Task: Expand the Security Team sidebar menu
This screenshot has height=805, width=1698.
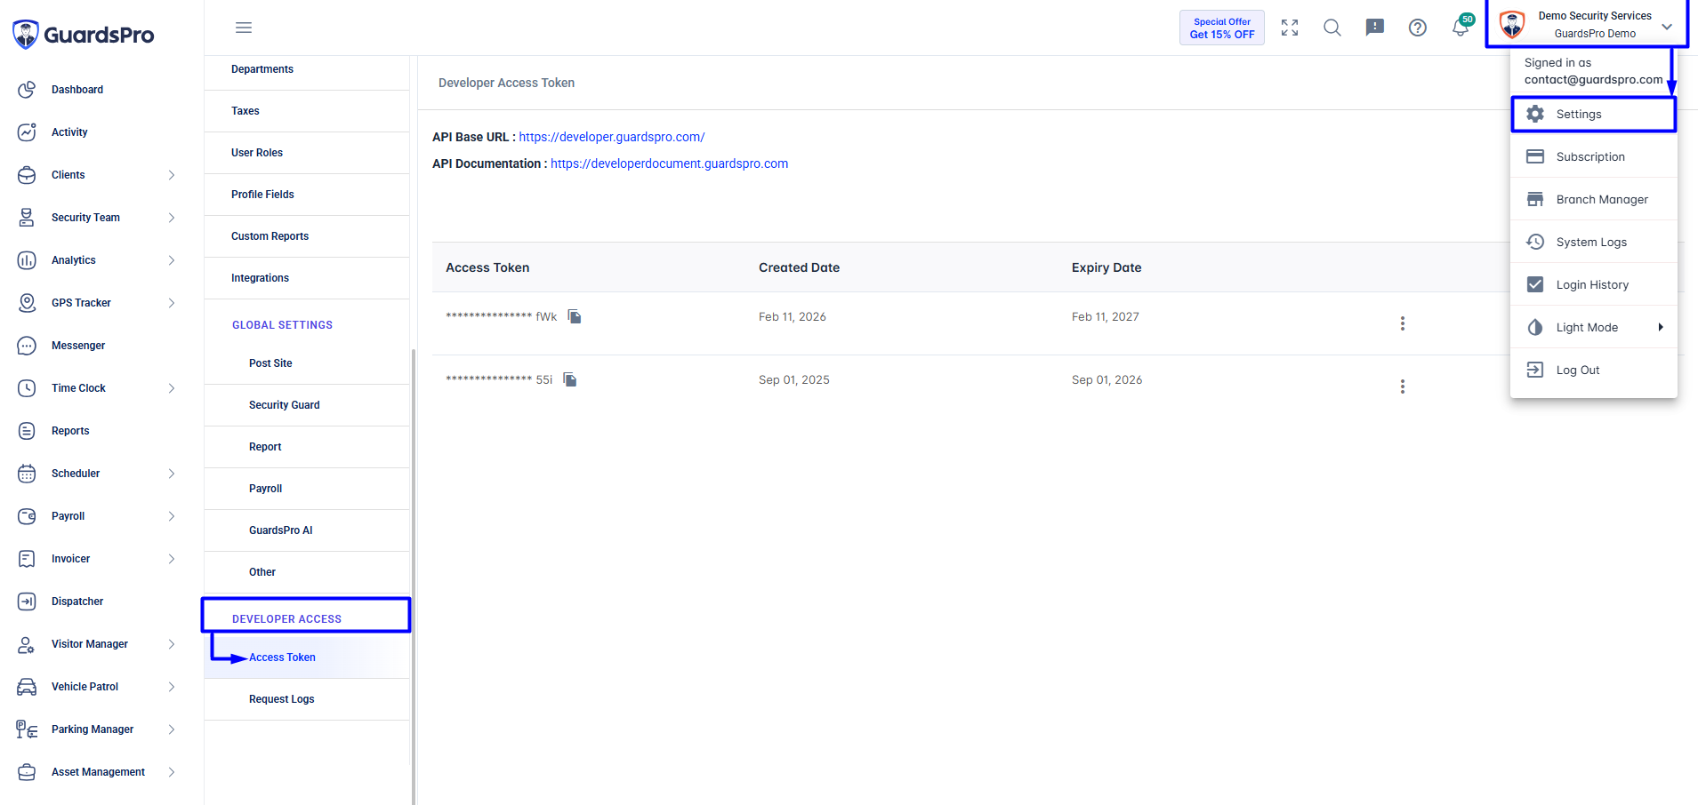Action: tap(172, 218)
